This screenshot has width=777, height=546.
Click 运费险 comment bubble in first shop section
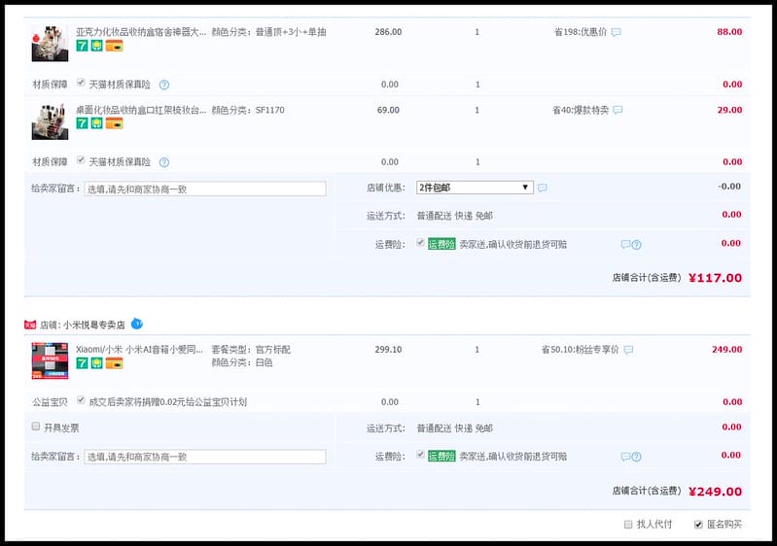click(x=626, y=244)
